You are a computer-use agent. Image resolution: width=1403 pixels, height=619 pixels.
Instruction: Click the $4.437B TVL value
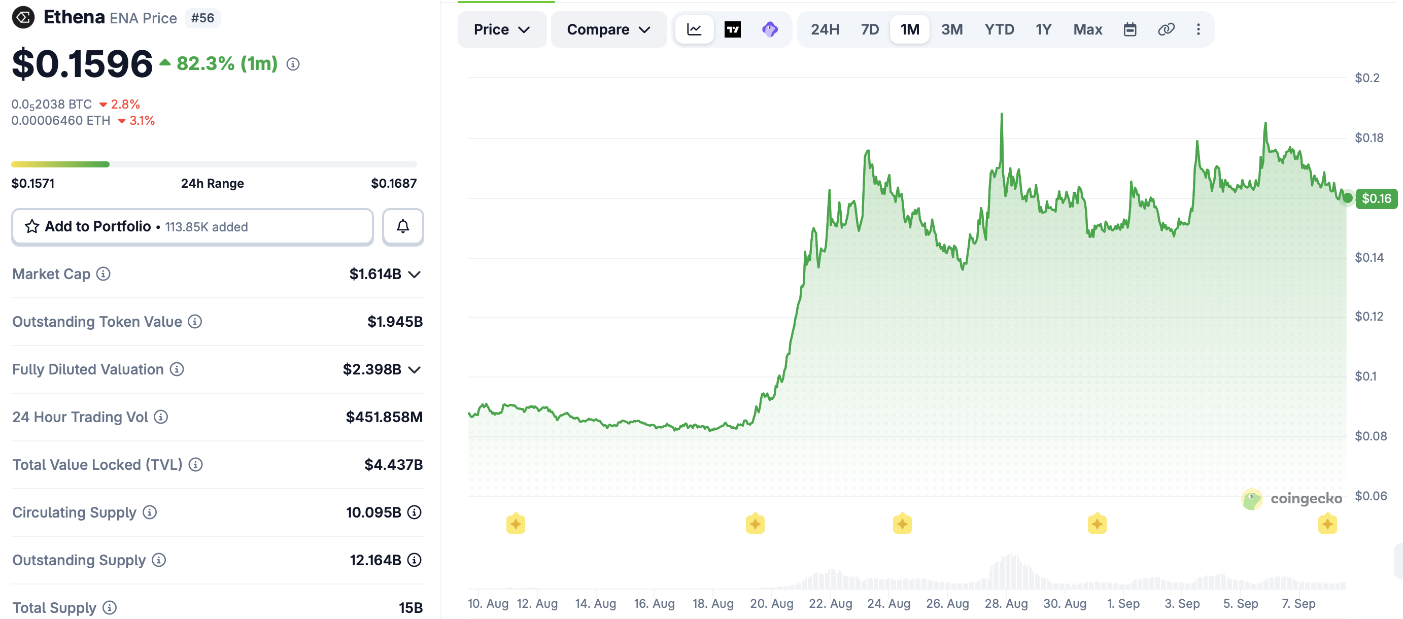(393, 464)
